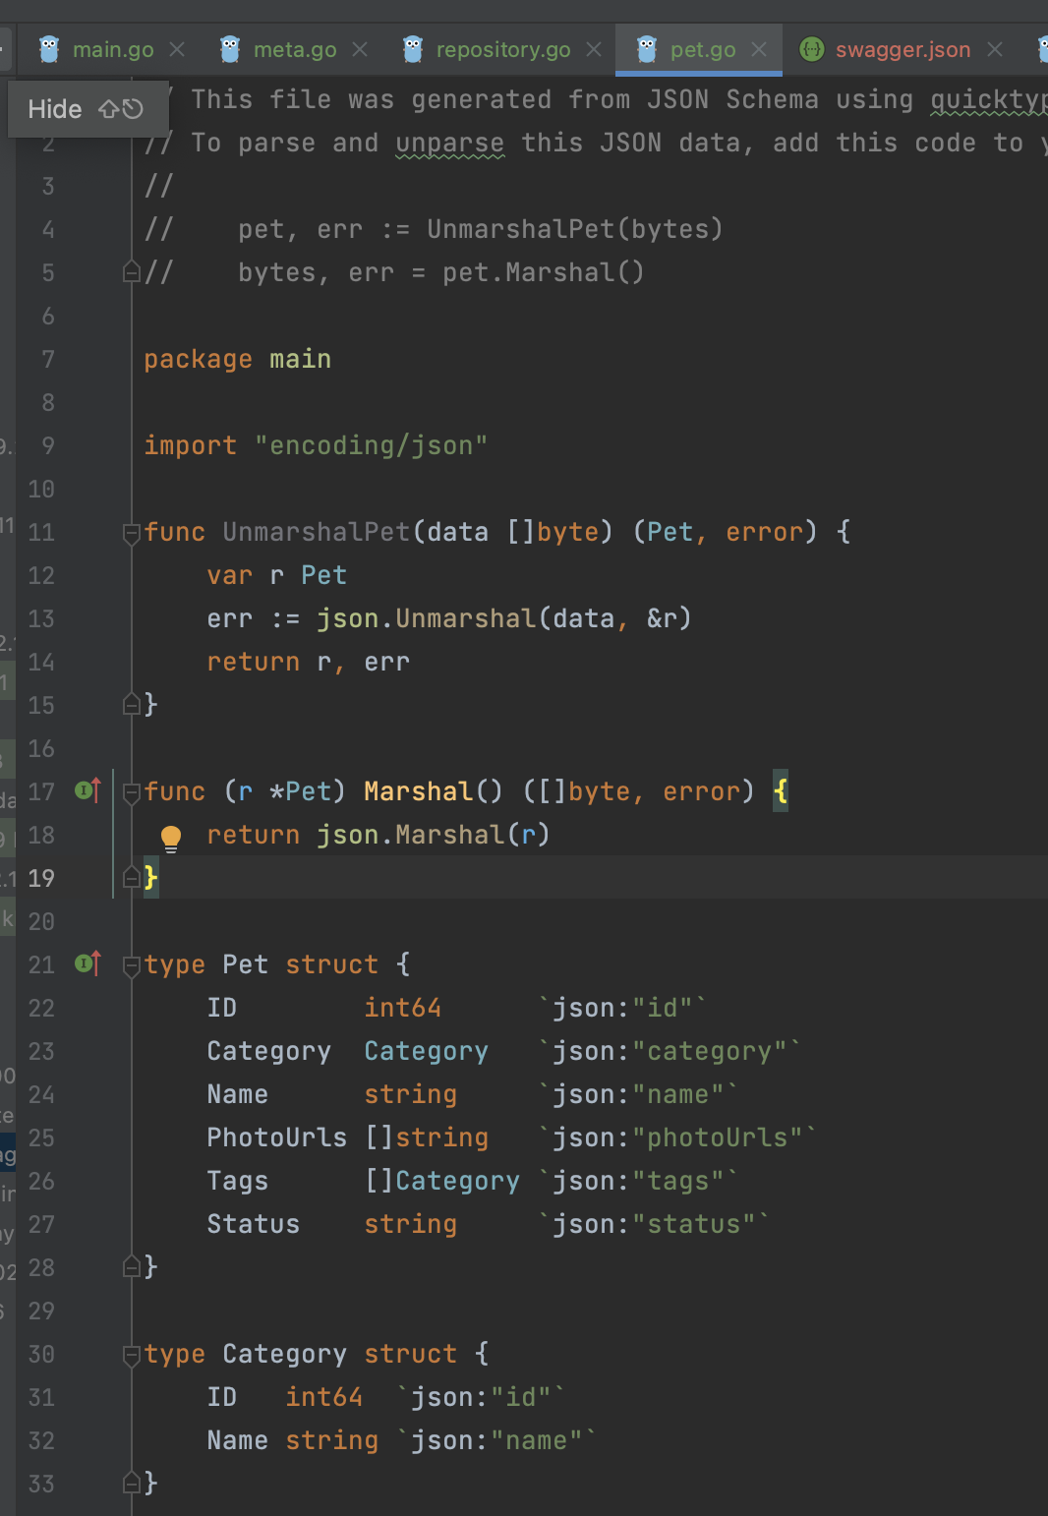The width and height of the screenshot is (1048, 1516).
Task: Click the gutter icon beside Pet struct
Action: (x=87, y=963)
